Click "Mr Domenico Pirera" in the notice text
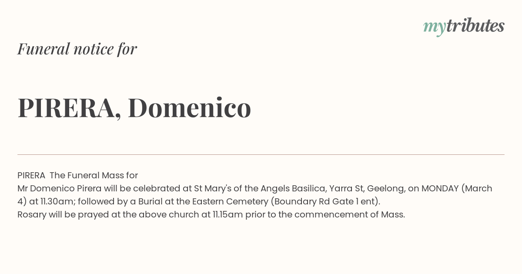Image resolution: width=522 pixels, height=274 pixels. (x=60, y=188)
